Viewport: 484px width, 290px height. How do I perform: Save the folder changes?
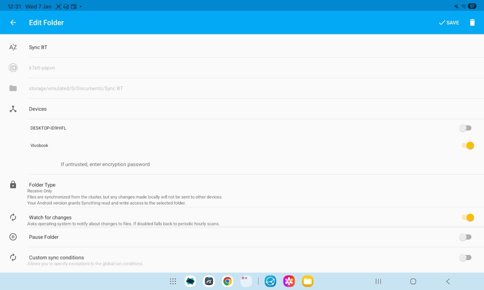click(449, 23)
